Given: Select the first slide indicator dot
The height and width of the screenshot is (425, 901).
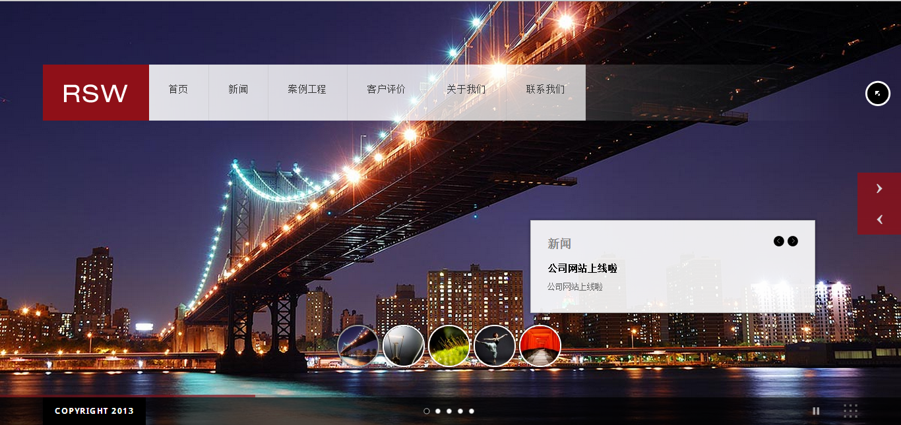Looking at the screenshot, I should tap(427, 411).
